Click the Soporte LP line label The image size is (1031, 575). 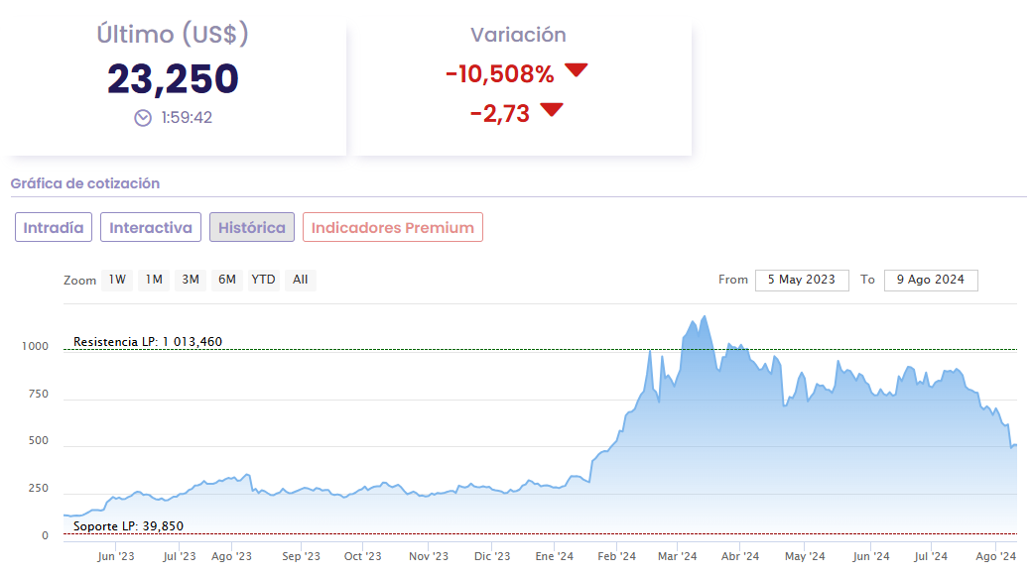128,525
